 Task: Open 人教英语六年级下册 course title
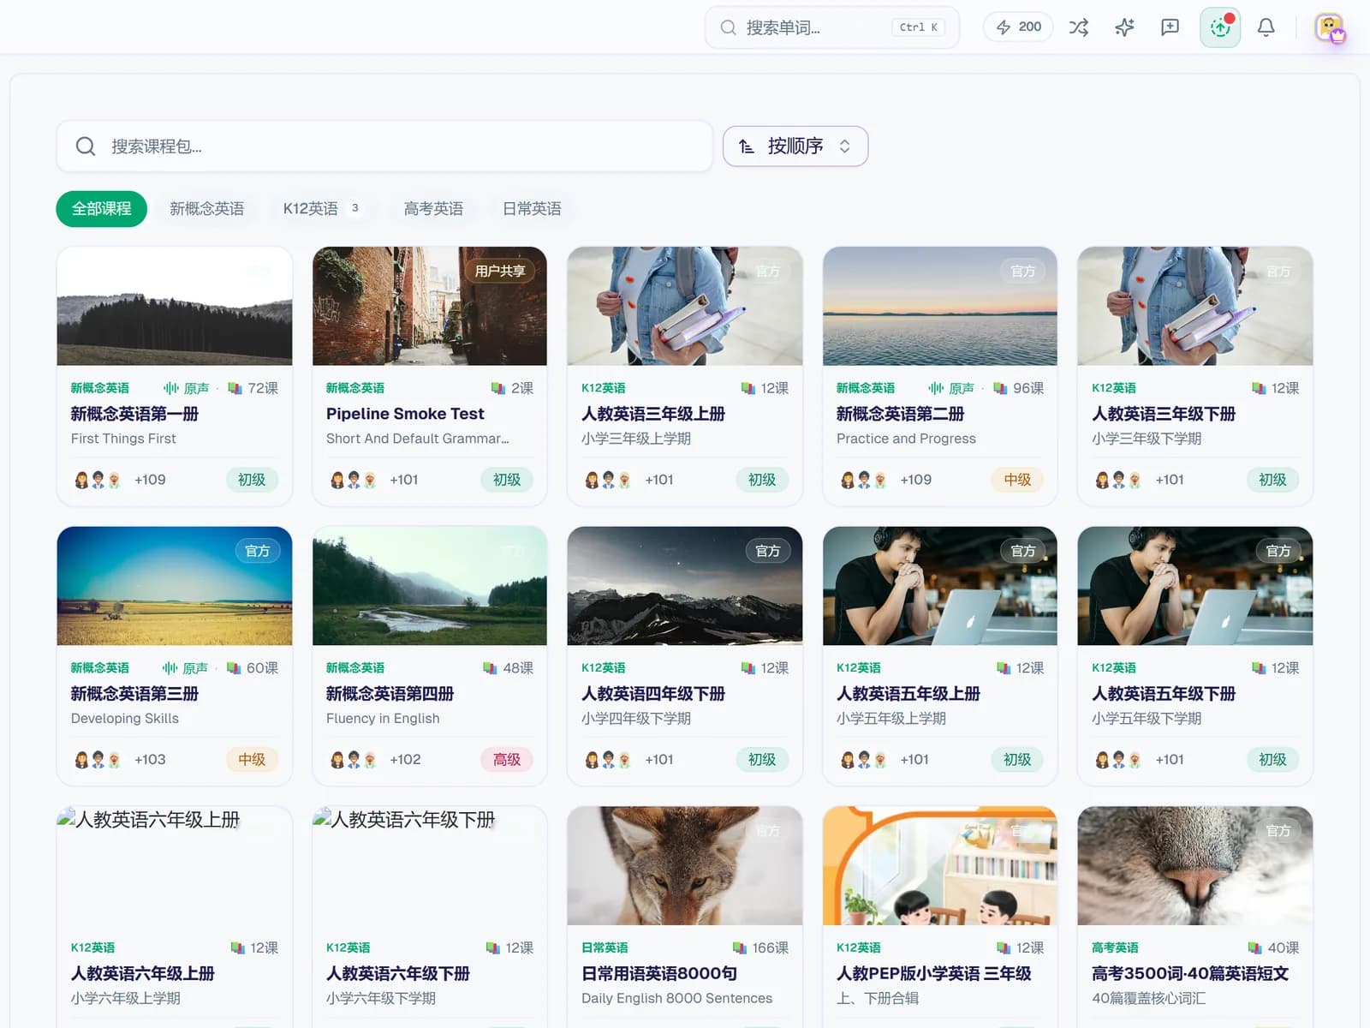coord(398,974)
